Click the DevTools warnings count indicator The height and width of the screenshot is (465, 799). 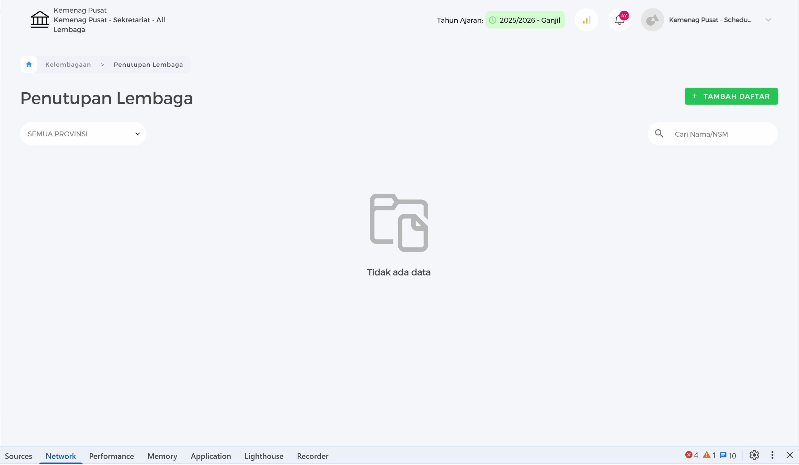(709, 455)
